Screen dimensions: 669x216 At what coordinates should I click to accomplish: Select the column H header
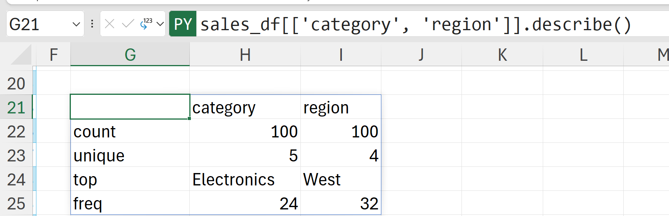coord(245,55)
